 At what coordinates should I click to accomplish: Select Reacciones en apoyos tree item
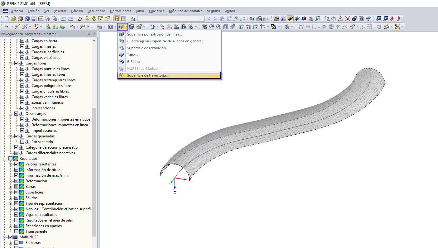point(44,226)
